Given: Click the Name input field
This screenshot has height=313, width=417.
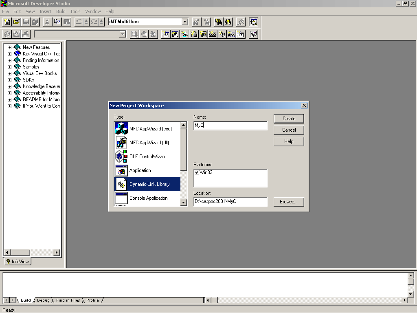Looking at the screenshot, I should coord(230,126).
